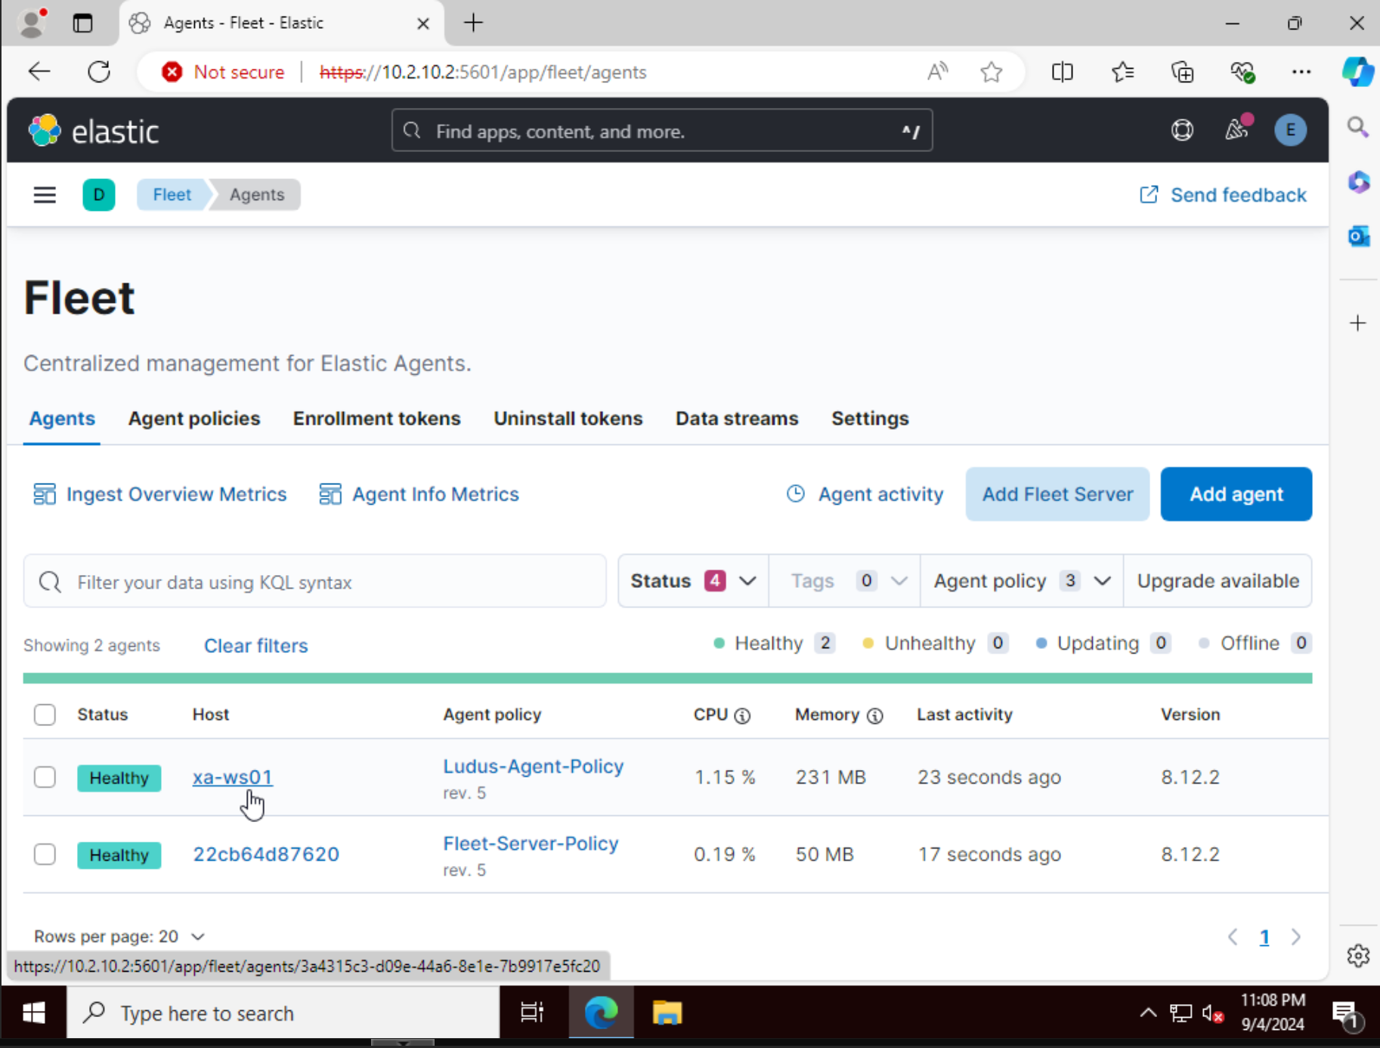Expand the Agent policy filter dropdown

point(1022,581)
